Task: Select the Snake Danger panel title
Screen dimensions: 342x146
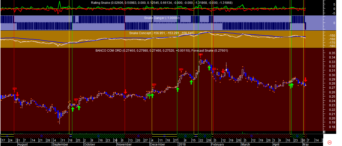Action: pos(162,18)
